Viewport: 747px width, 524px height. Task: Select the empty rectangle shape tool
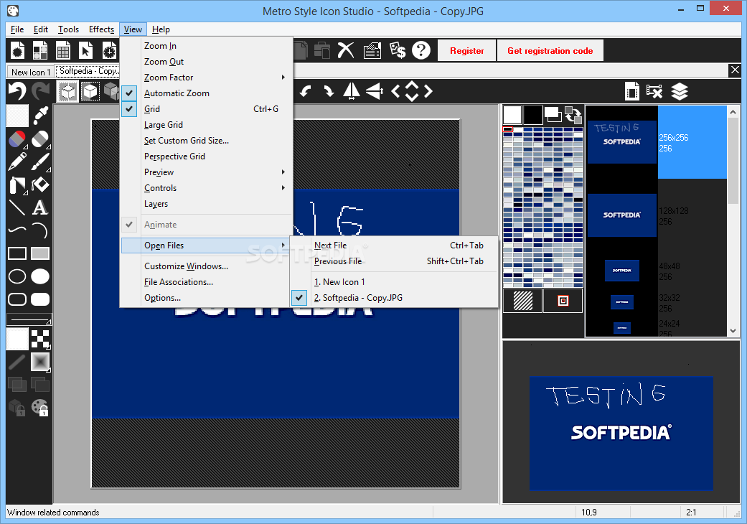click(17, 253)
